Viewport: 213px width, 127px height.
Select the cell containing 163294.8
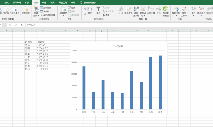42,60
